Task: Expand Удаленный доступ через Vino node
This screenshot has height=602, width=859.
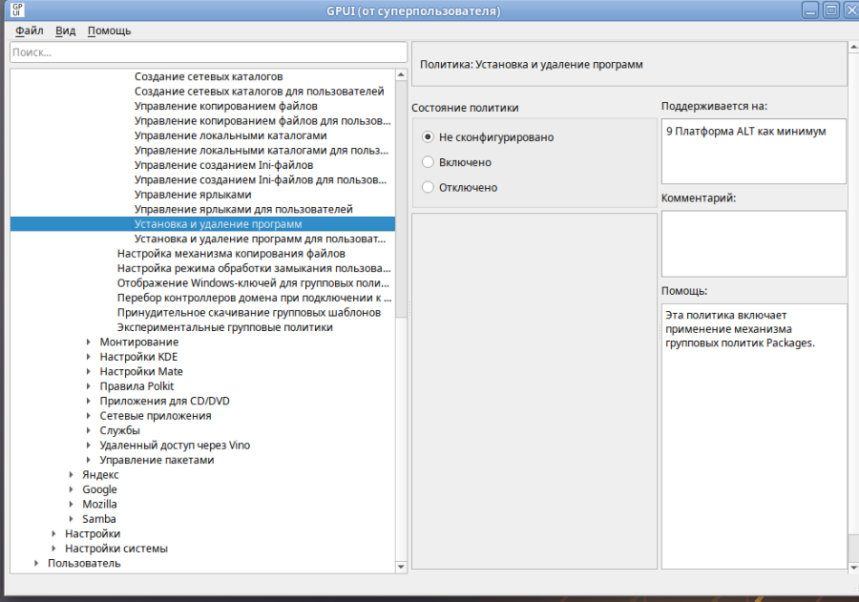Action: 88,446
